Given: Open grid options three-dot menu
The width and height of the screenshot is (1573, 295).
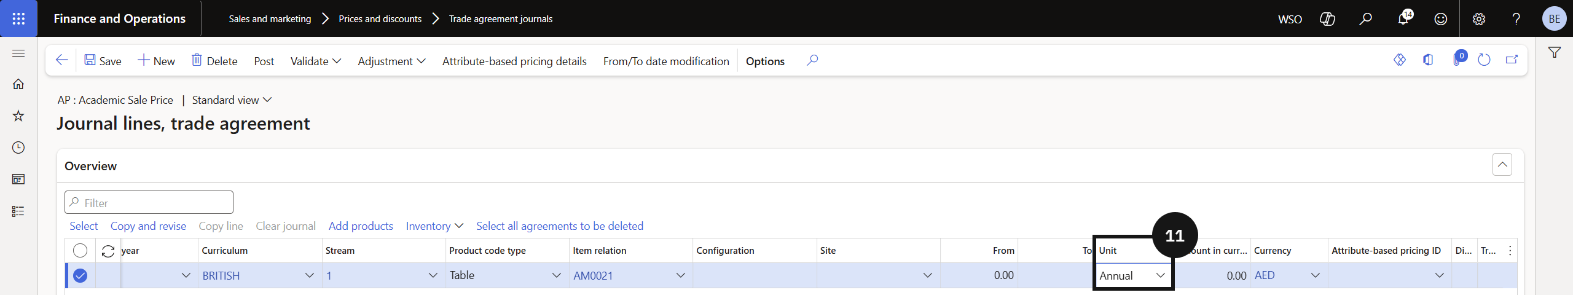Looking at the screenshot, I should 1510,251.
